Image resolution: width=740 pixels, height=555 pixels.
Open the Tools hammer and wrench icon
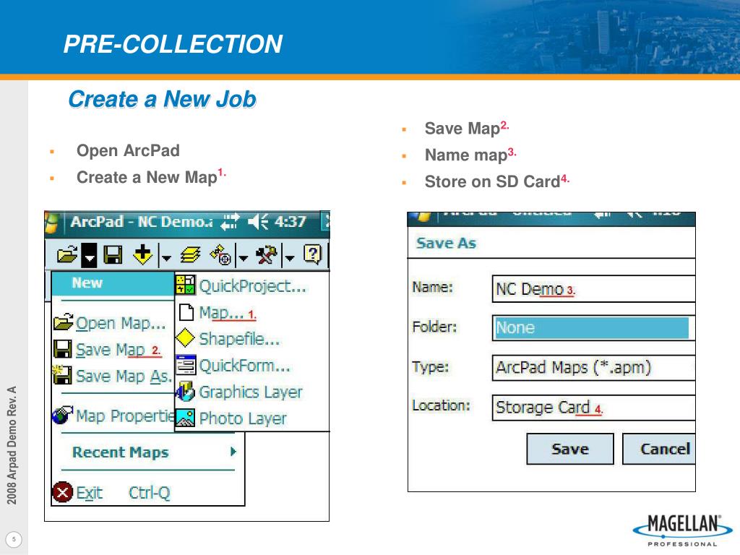tap(267, 255)
